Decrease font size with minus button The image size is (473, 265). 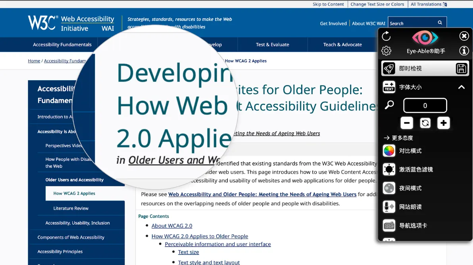point(407,123)
